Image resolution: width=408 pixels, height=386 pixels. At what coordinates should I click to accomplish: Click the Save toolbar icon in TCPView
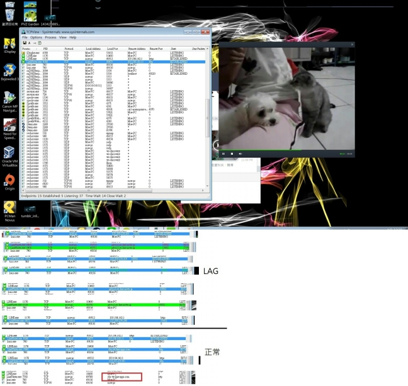click(x=24, y=43)
